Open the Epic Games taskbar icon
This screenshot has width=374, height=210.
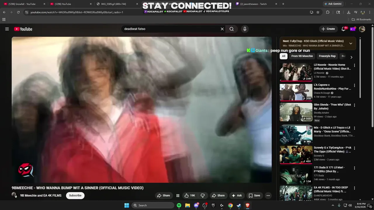[213, 205]
